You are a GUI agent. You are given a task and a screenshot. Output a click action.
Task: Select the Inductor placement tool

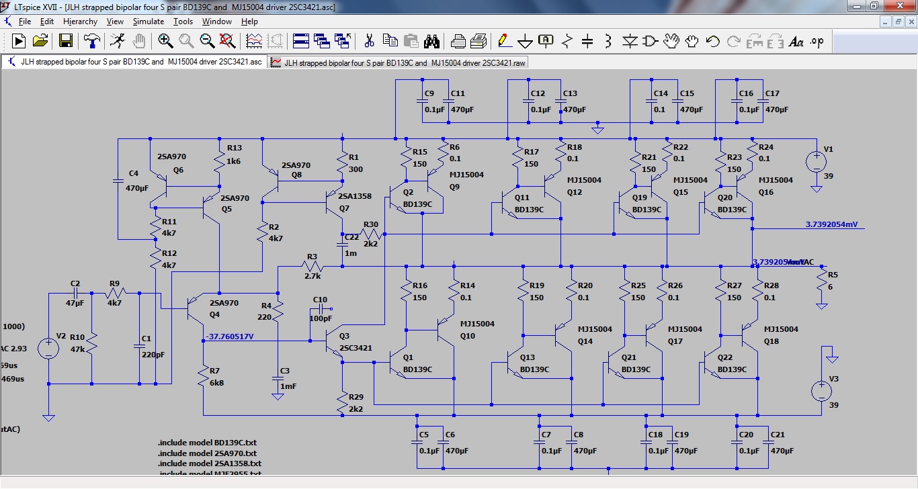[608, 41]
